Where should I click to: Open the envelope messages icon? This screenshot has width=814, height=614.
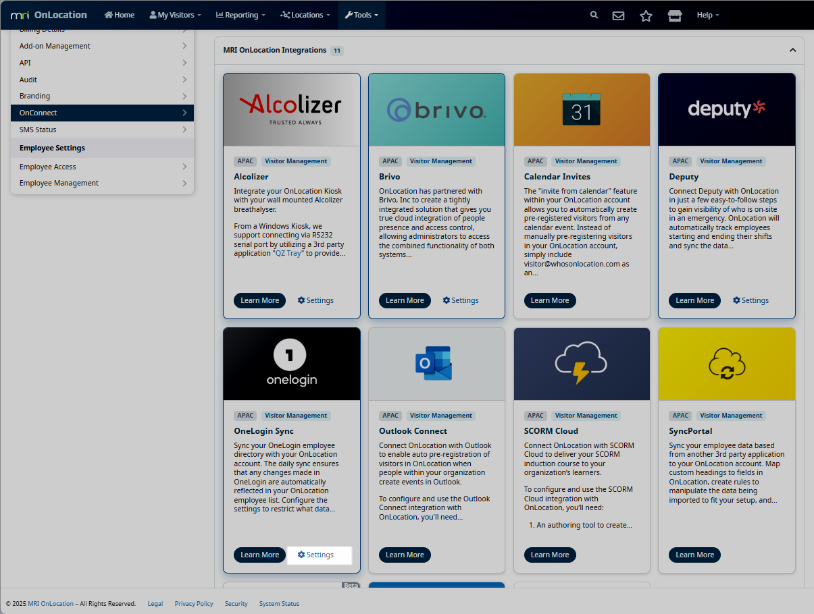point(618,16)
